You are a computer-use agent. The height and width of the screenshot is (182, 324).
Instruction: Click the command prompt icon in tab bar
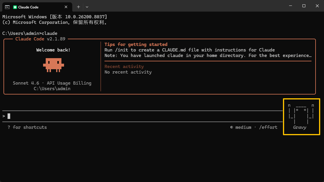pyautogui.click(x=7, y=7)
